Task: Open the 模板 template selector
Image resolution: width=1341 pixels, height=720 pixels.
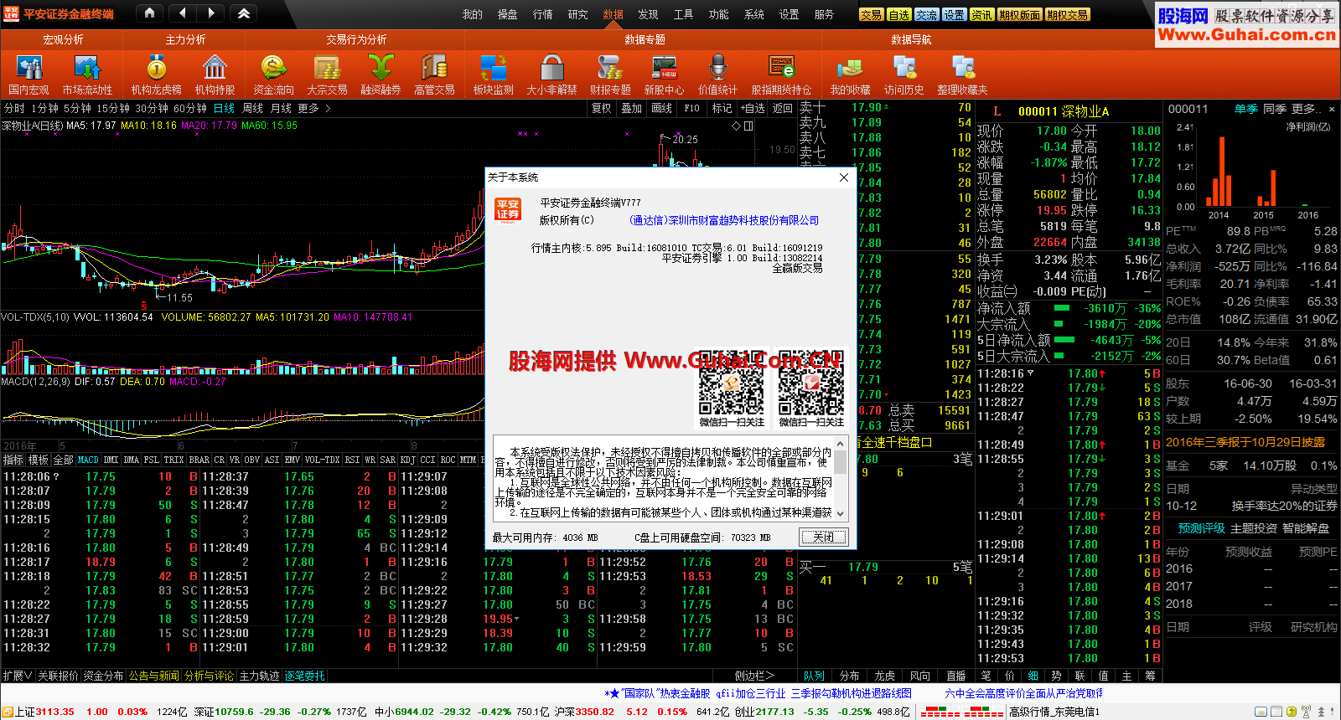Action: (39, 460)
